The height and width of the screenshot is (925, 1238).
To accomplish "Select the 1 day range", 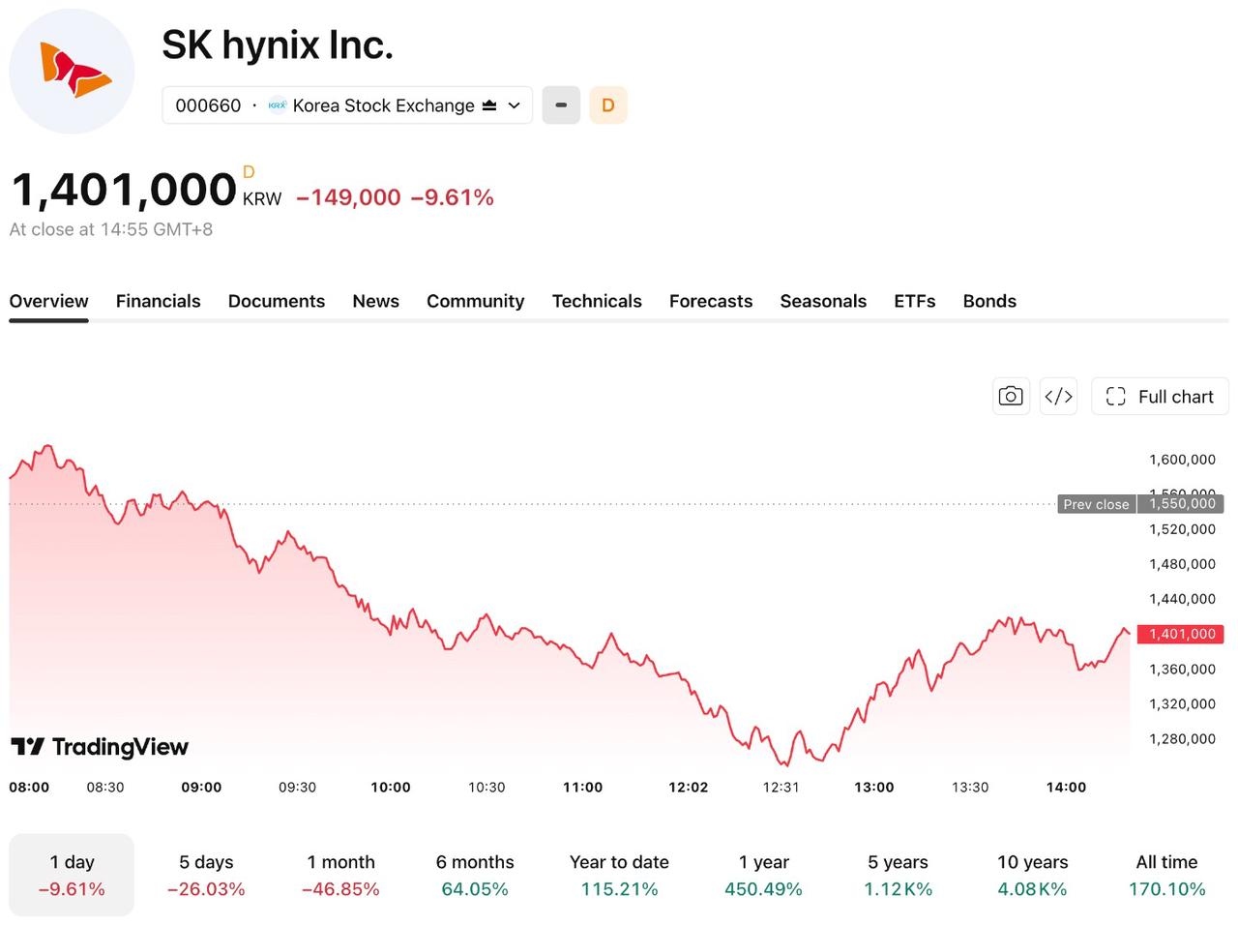I will [72, 875].
